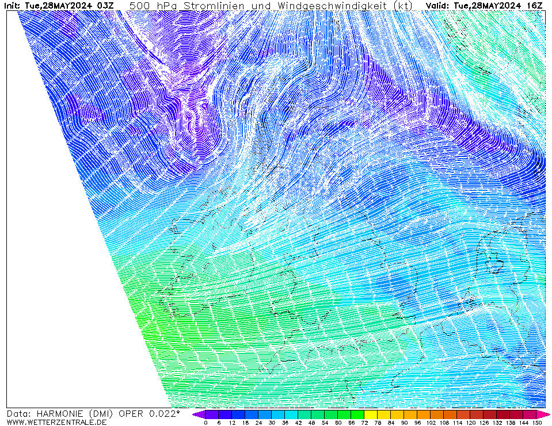Click the legend value '138'
The height and width of the screenshot is (426, 552).
point(510,423)
